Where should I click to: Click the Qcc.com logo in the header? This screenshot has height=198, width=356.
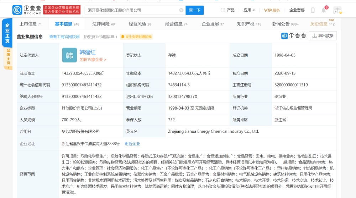27,10
